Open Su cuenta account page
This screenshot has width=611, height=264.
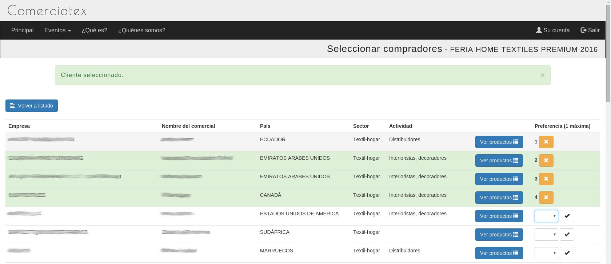pyautogui.click(x=552, y=31)
